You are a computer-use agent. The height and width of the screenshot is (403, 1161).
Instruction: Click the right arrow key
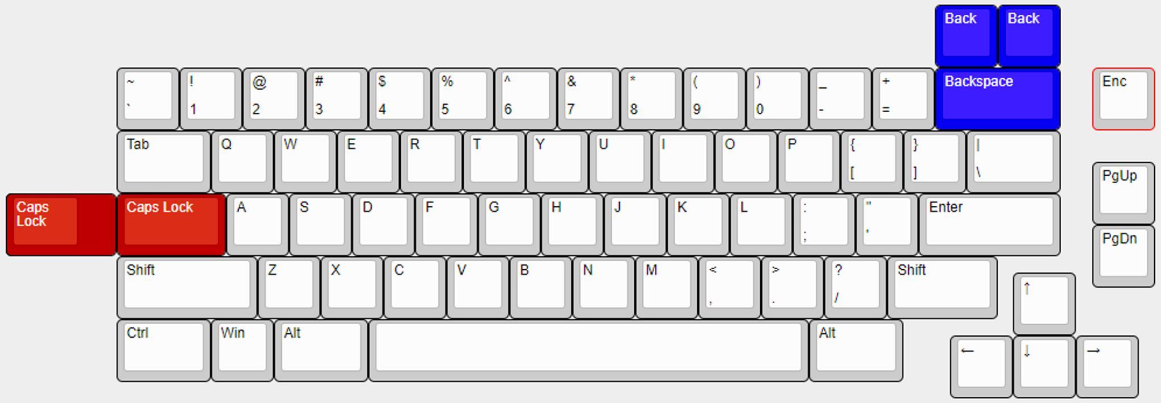coord(1107,367)
